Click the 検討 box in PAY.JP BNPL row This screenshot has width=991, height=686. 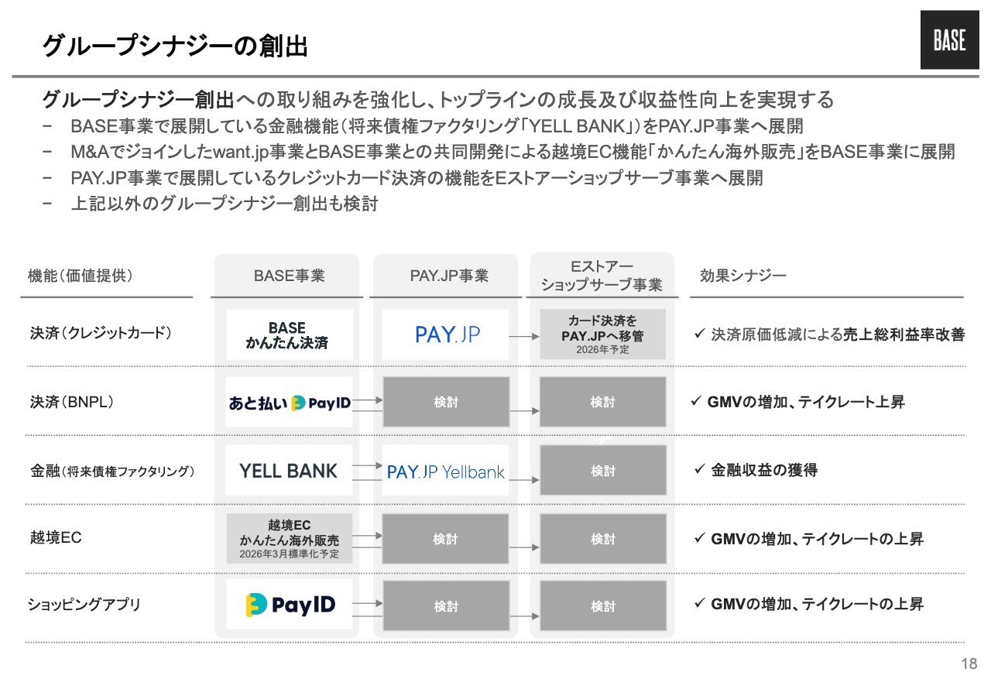[x=446, y=403]
